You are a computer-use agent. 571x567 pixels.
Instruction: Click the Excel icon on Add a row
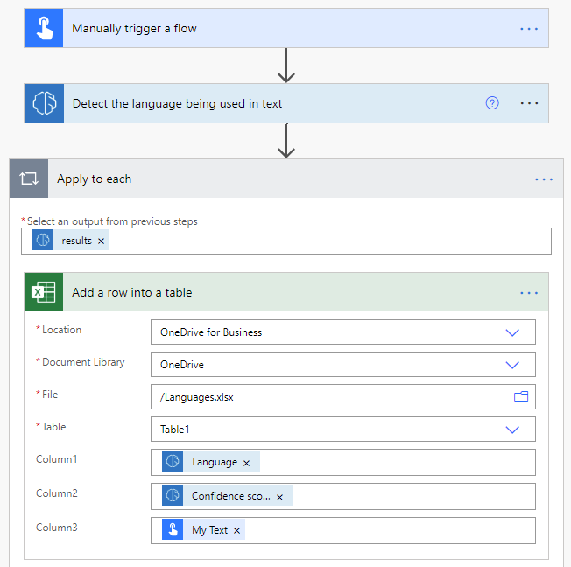coord(44,292)
